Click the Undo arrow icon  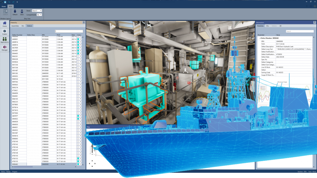pos(10,2)
